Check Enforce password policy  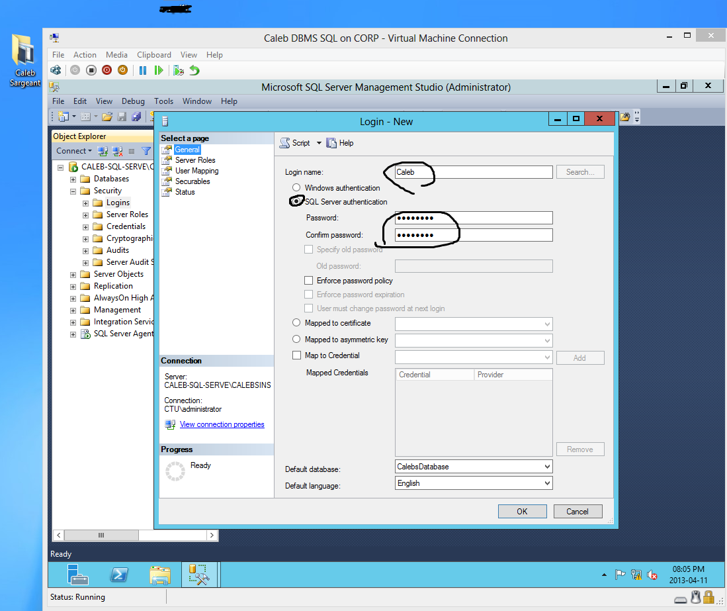click(x=308, y=280)
